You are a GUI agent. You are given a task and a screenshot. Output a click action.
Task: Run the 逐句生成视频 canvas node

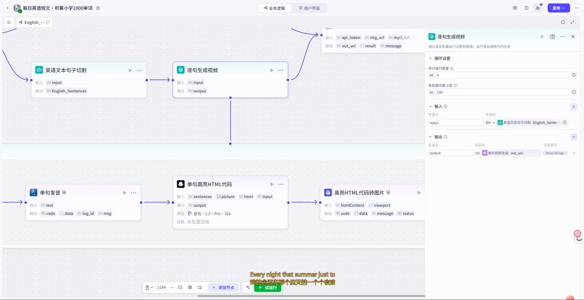coord(272,70)
